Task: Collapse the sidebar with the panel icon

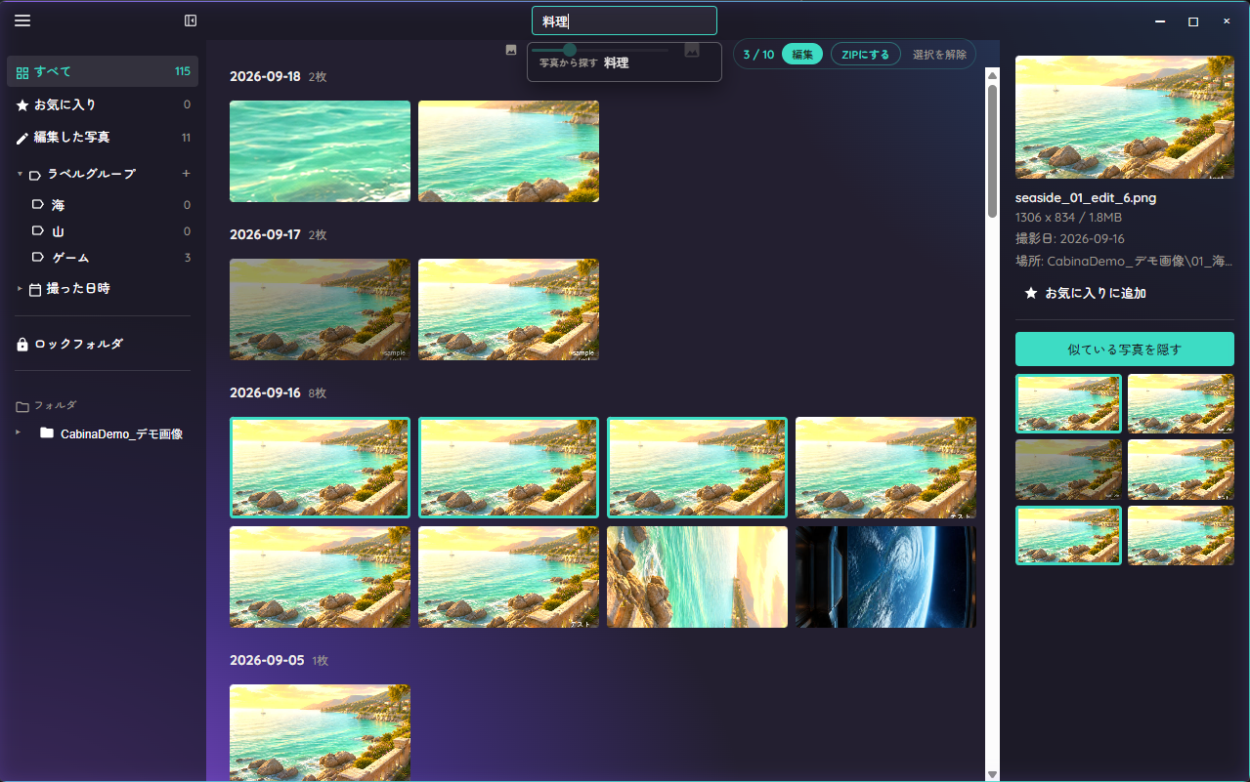Action: coord(191,21)
